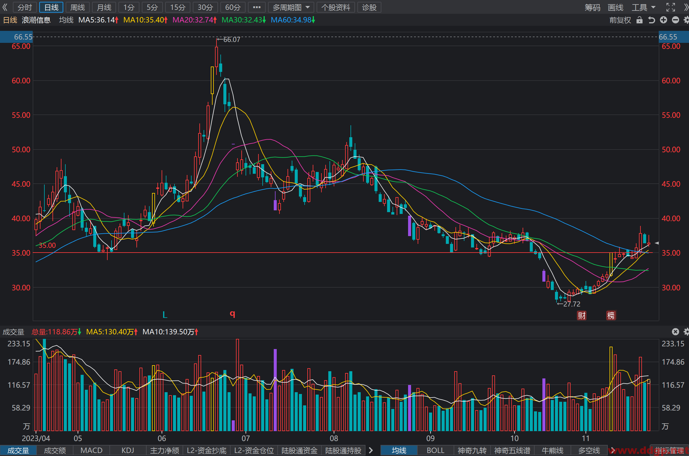Click MA5:36.14 moving average label

pyautogui.click(x=98, y=20)
